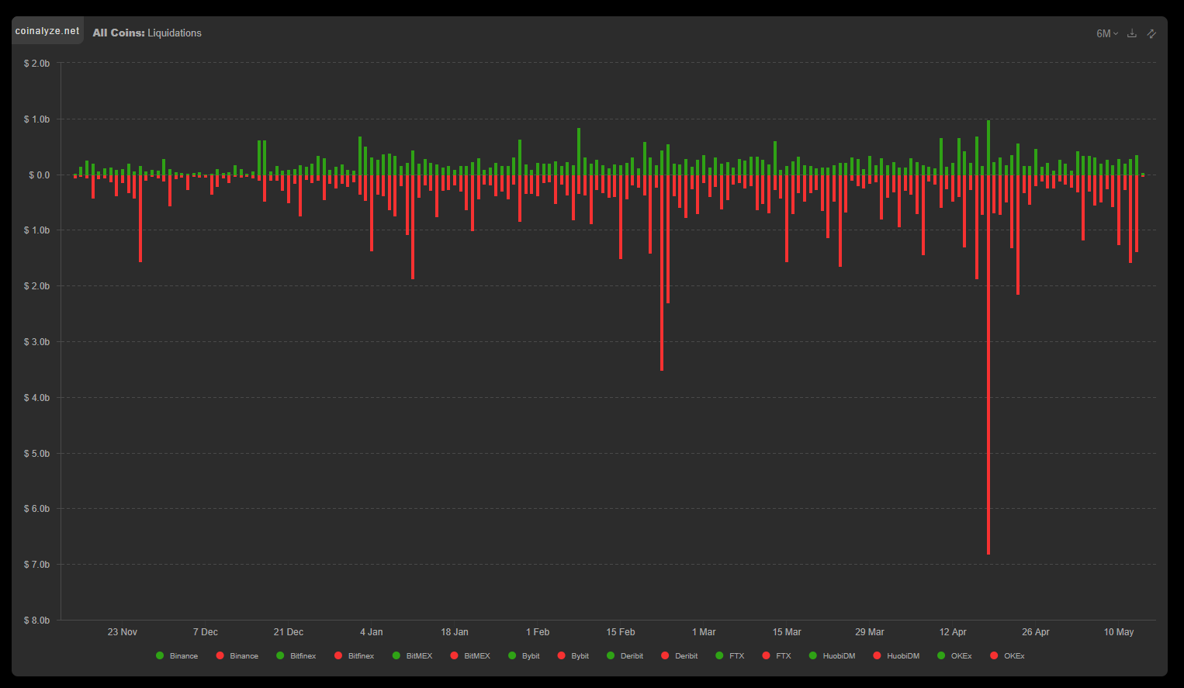
Task: Click the green BitMEX legend dot
Action: point(396,656)
